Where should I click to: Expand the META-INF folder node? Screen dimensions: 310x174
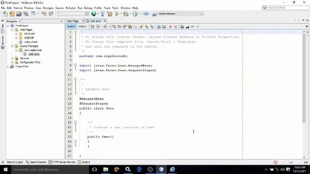click(x=16, y=34)
